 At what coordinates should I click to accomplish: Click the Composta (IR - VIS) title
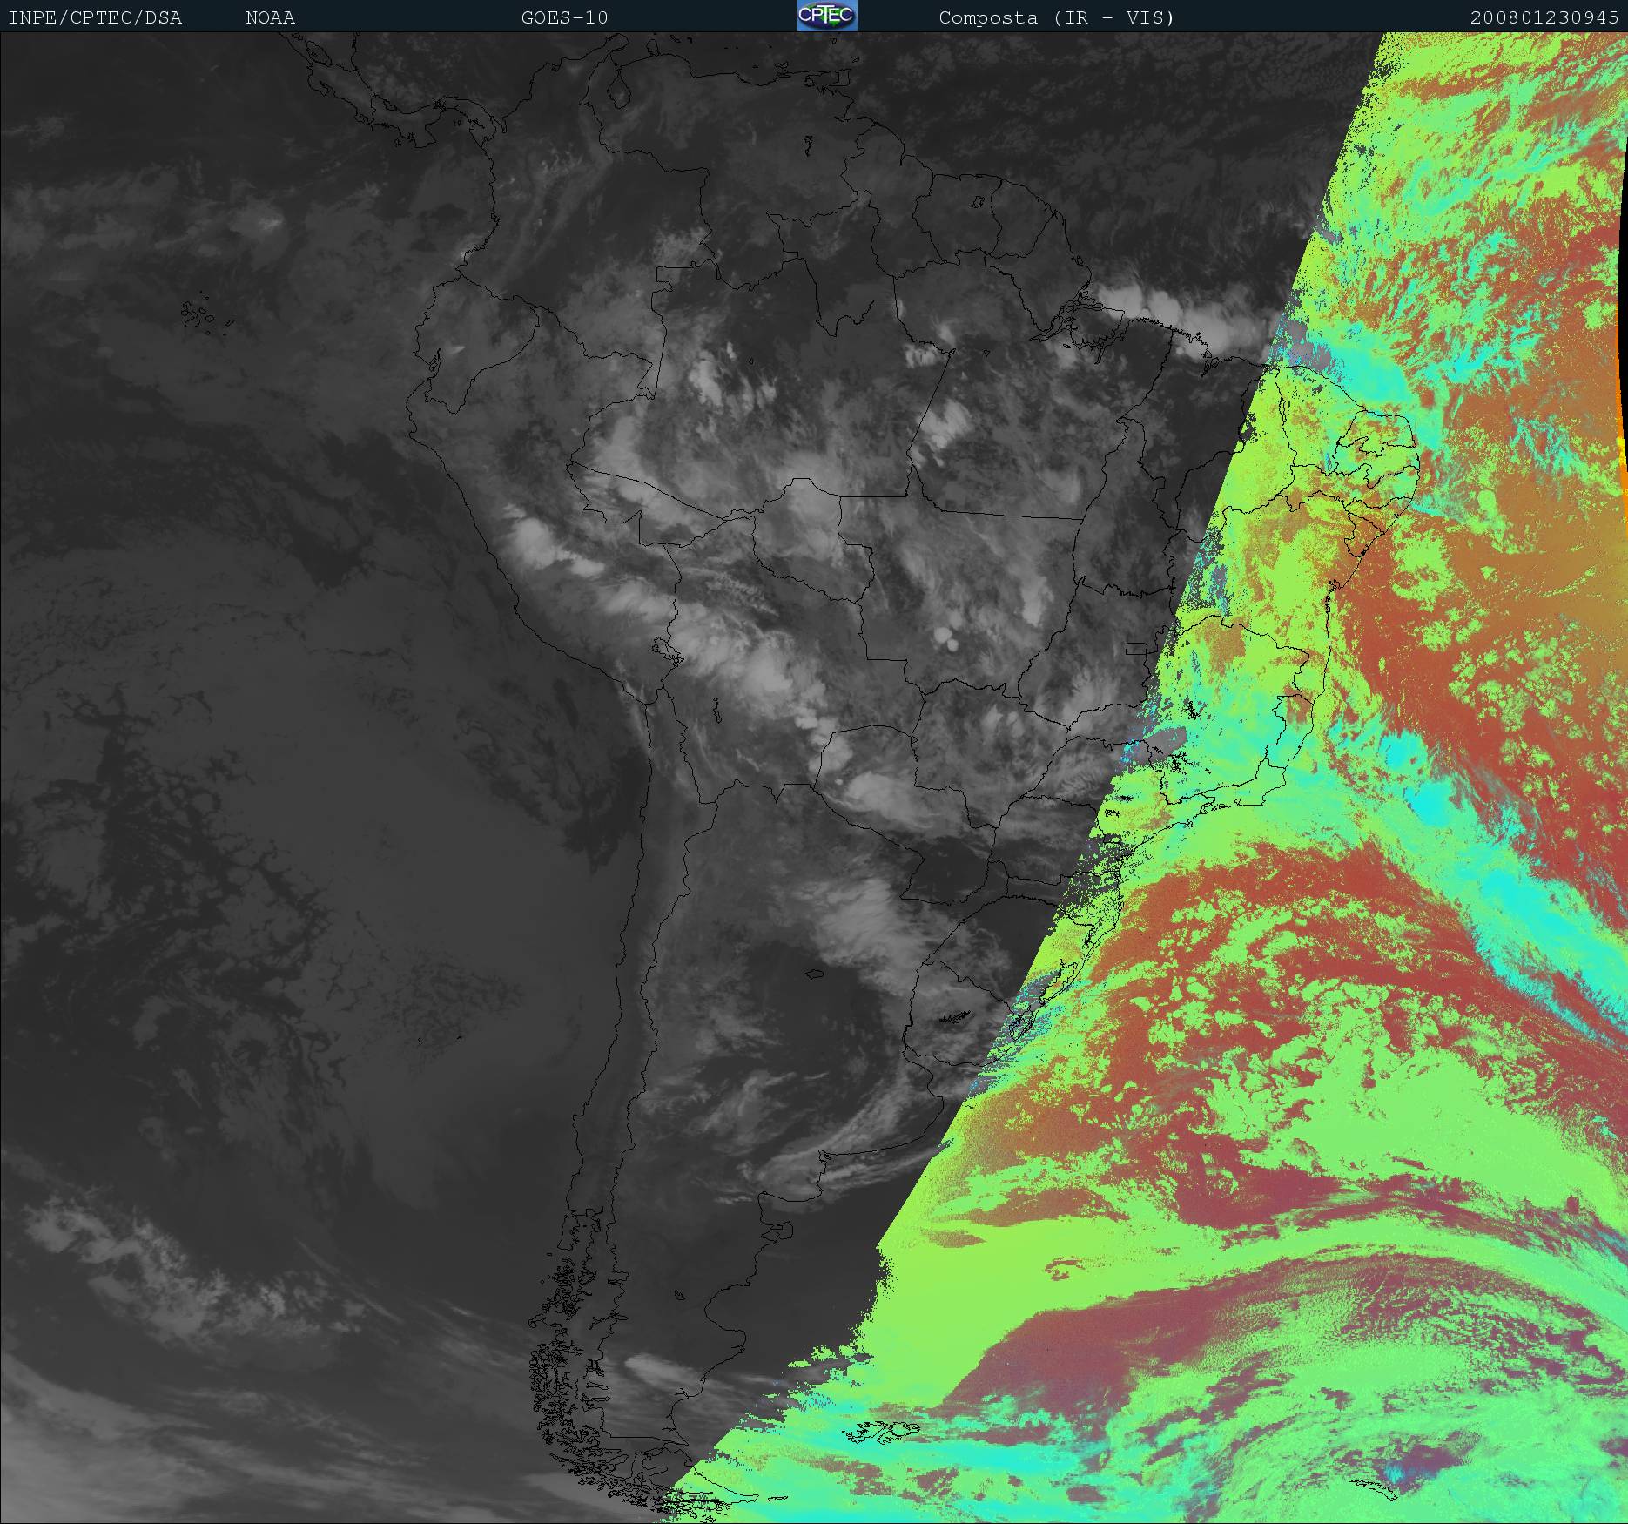(1056, 17)
